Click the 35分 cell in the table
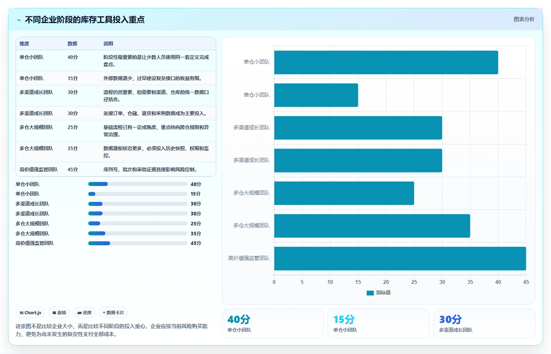This screenshot has height=354, width=551. pos(73,149)
